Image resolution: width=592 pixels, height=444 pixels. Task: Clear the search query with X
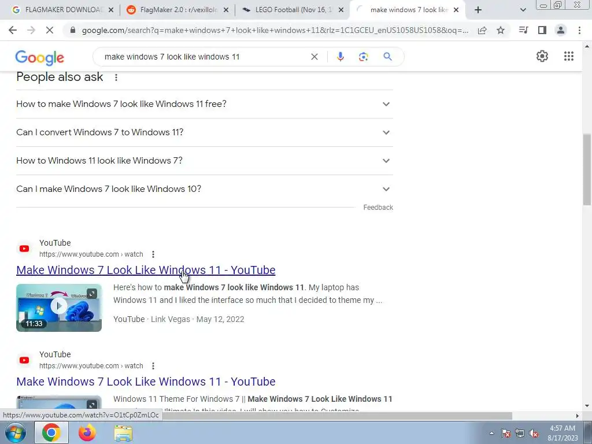[x=314, y=57]
